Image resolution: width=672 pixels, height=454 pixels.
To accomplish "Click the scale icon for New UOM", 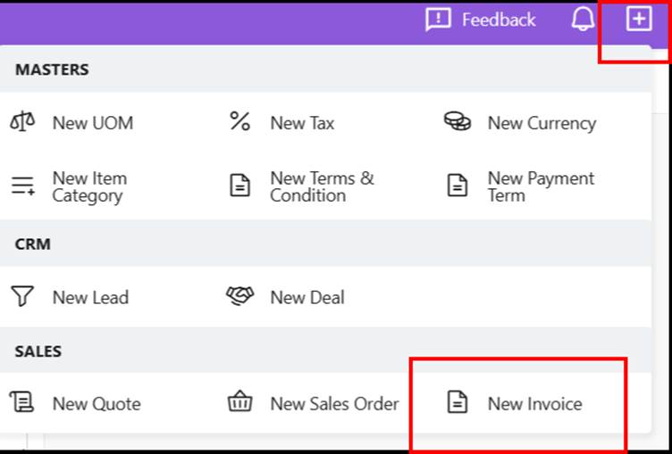I will click(22, 123).
